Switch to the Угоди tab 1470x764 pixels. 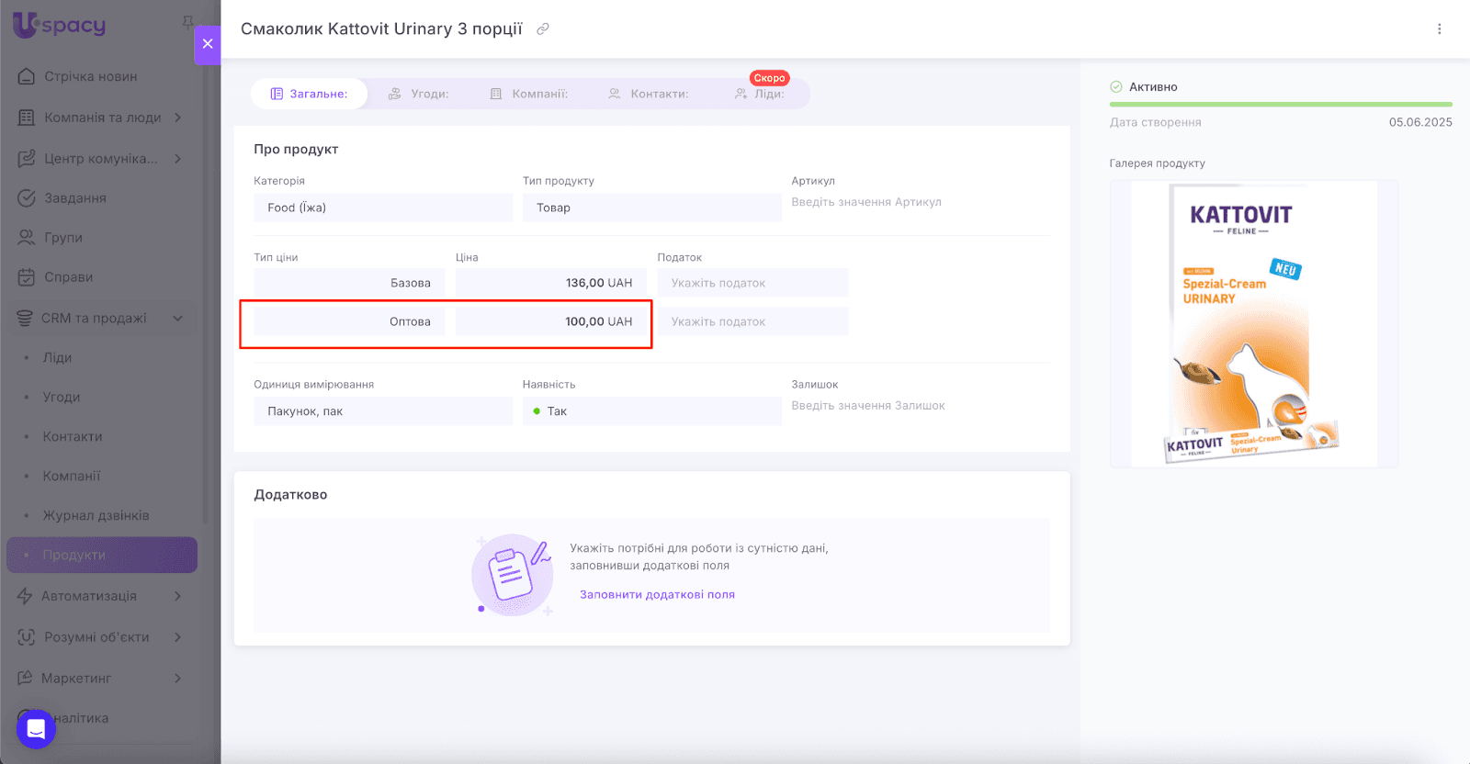(419, 94)
